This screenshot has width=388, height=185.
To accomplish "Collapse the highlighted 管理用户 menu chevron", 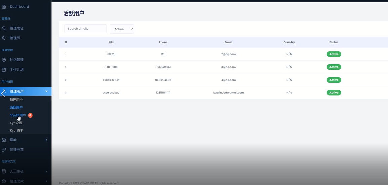I will 46,91.
